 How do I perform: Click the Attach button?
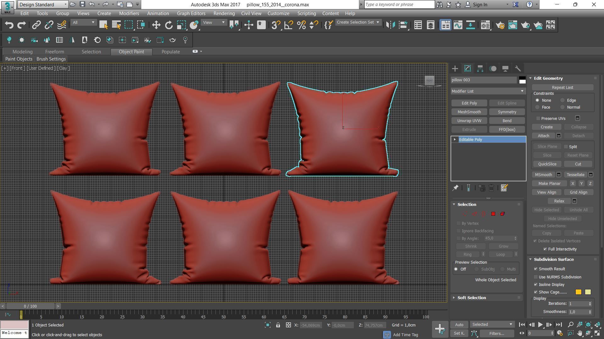[543, 136]
